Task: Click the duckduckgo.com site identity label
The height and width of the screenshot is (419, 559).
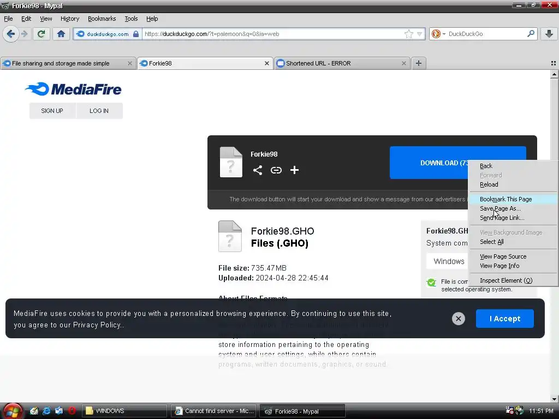Action: coord(108,34)
